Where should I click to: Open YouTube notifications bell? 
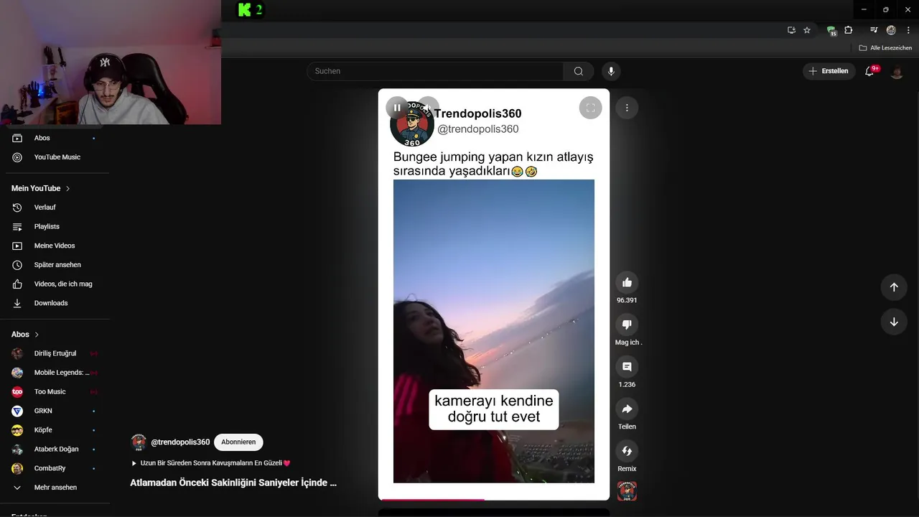(x=869, y=71)
